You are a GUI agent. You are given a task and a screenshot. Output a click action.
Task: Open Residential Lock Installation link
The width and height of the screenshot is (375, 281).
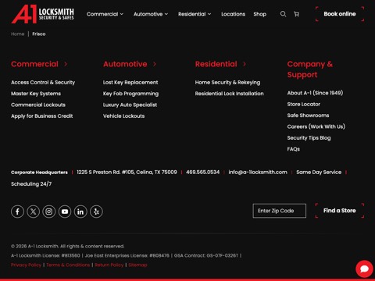click(230, 94)
